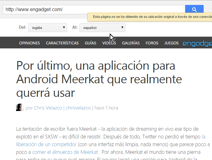Click the 'hace 1 hora' timestamp text
The height and width of the screenshot is (160, 212).
coord(106,108)
